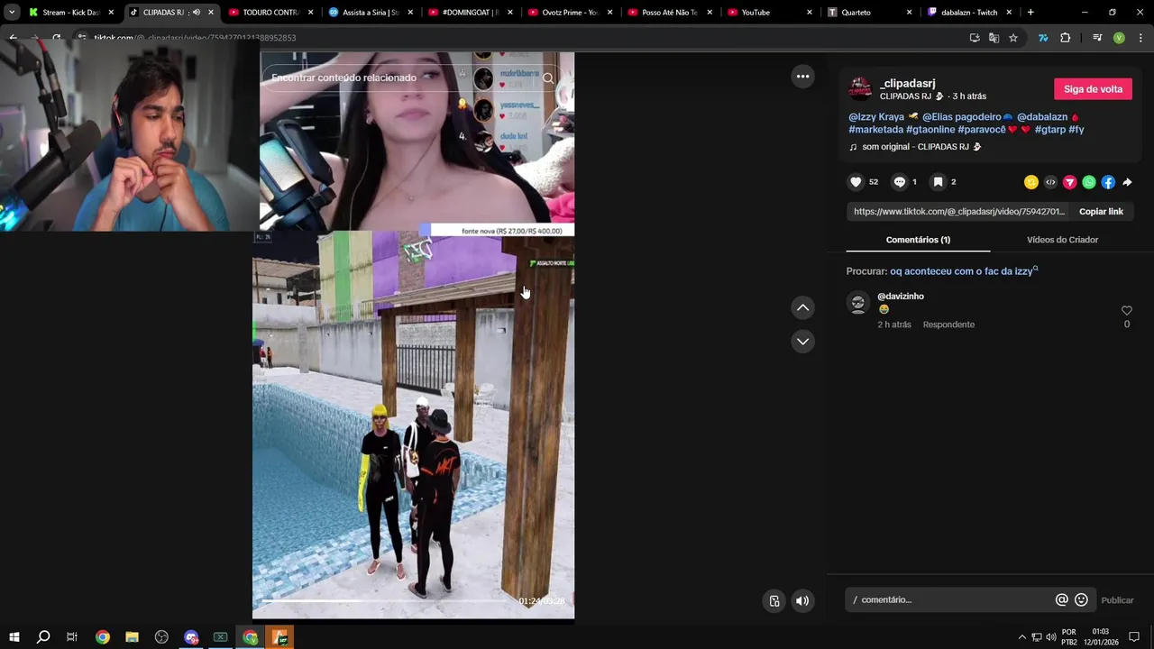Open the #gtarp hashtag
The image size is (1154, 649).
tap(1049, 130)
